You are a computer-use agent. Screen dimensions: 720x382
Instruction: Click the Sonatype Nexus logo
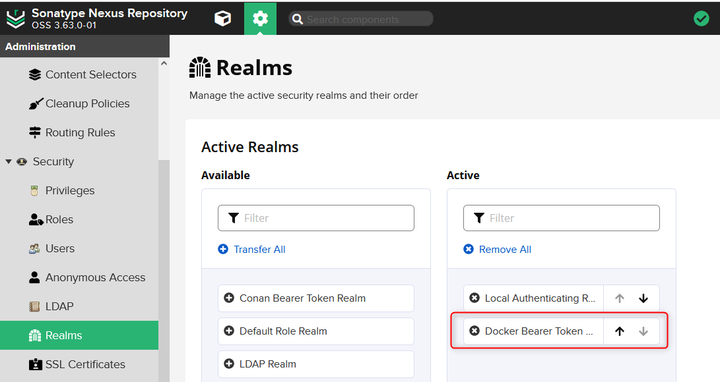pos(16,19)
